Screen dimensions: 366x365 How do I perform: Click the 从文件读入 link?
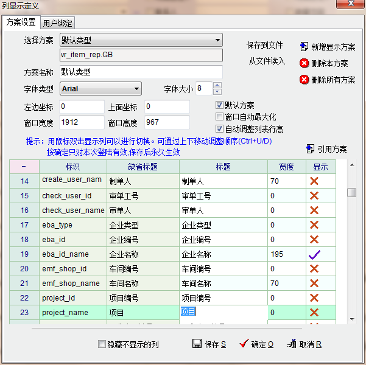click(x=266, y=61)
